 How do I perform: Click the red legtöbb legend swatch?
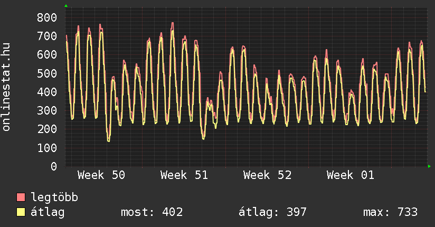click(x=21, y=197)
